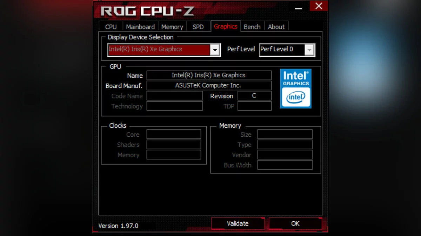Click the Revision value field

(x=254, y=96)
